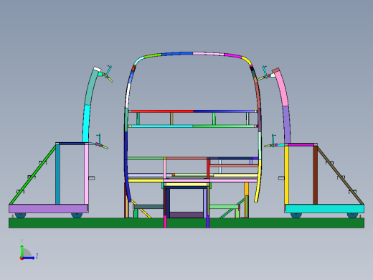373x280 pixels.
Task: Pick the red horizontal beam inside frame
Action: pos(162,111)
